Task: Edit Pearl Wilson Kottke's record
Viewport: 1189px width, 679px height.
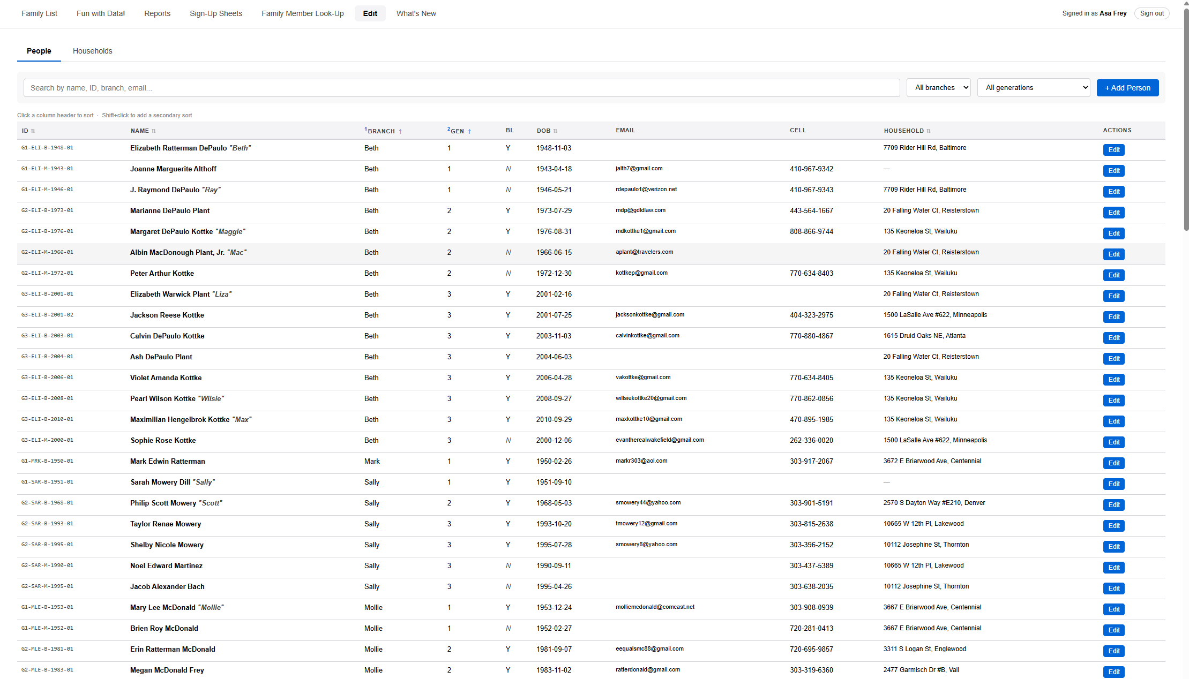Action: (1113, 401)
